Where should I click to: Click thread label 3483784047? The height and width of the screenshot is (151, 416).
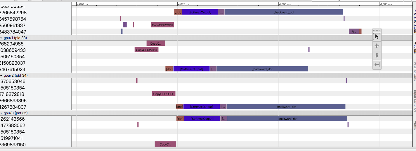pos(13,32)
